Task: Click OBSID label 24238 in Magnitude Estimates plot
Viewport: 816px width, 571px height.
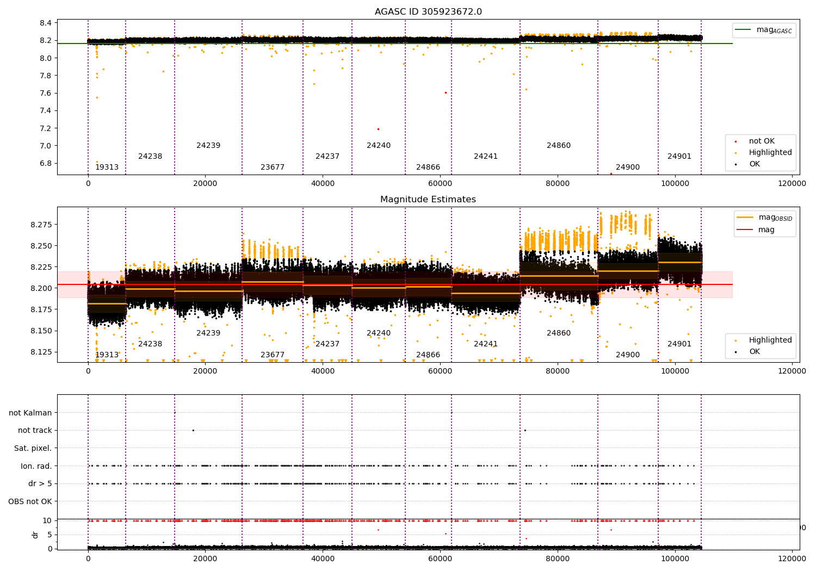Action: (150, 344)
